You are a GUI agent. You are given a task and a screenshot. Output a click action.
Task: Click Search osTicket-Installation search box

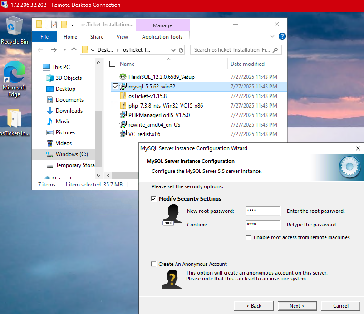(x=236, y=50)
